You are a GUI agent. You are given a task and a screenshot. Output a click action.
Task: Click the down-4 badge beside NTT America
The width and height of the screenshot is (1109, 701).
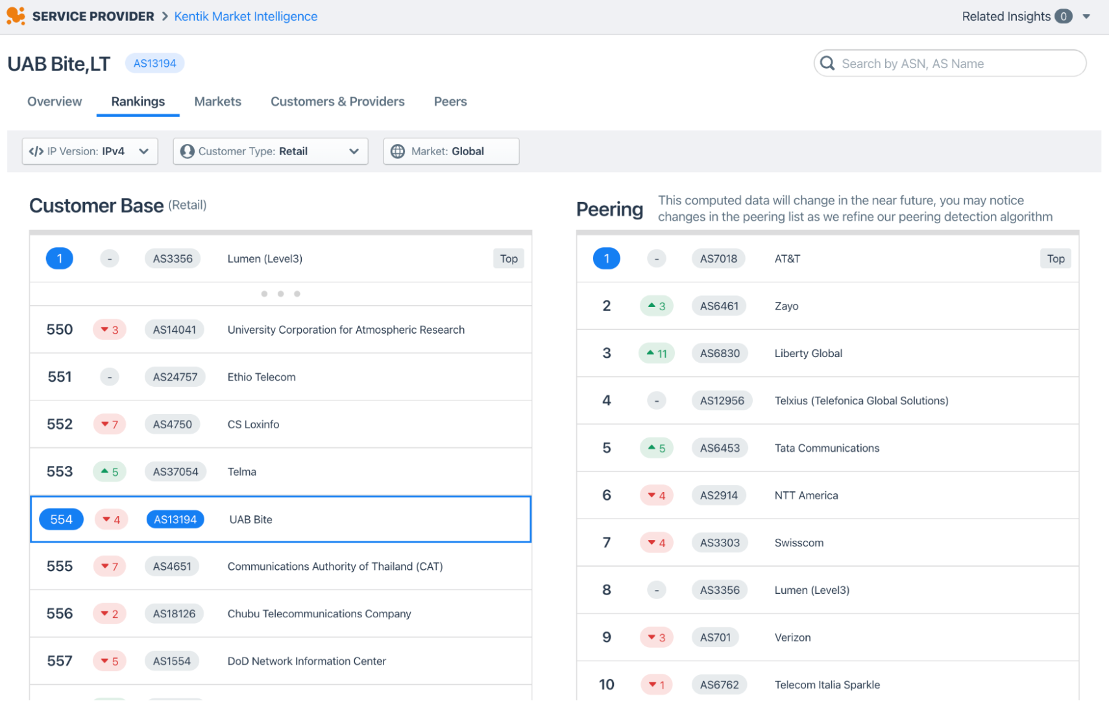coord(656,495)
